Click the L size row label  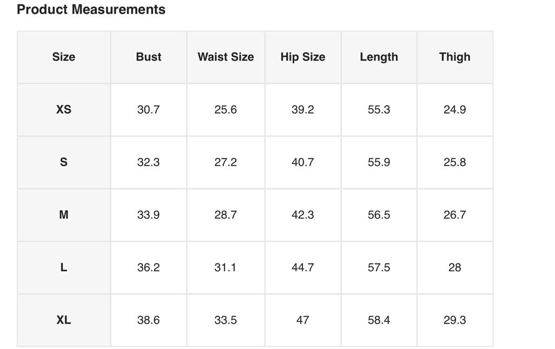[x=63, y=267]
